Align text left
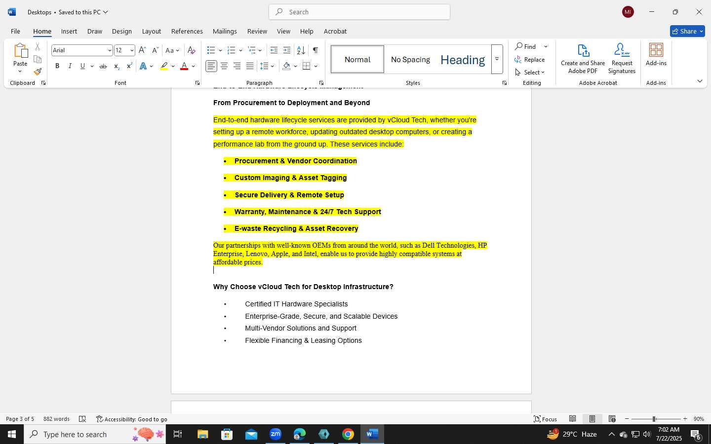This screenshot has height=444, width=711. click(x=211, y=66)
